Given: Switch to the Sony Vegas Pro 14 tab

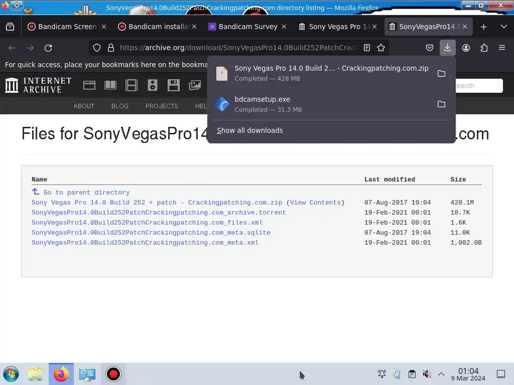Looking at the screenshot, I should coord(338,27).
